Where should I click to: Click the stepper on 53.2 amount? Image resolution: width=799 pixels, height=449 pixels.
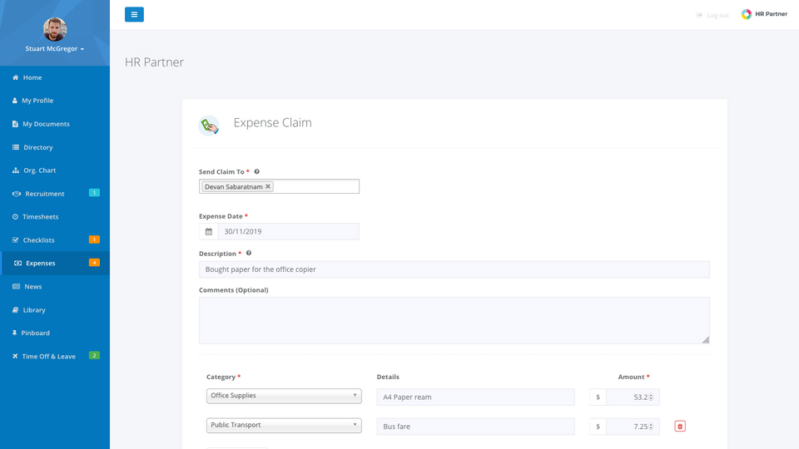[651, 397]
